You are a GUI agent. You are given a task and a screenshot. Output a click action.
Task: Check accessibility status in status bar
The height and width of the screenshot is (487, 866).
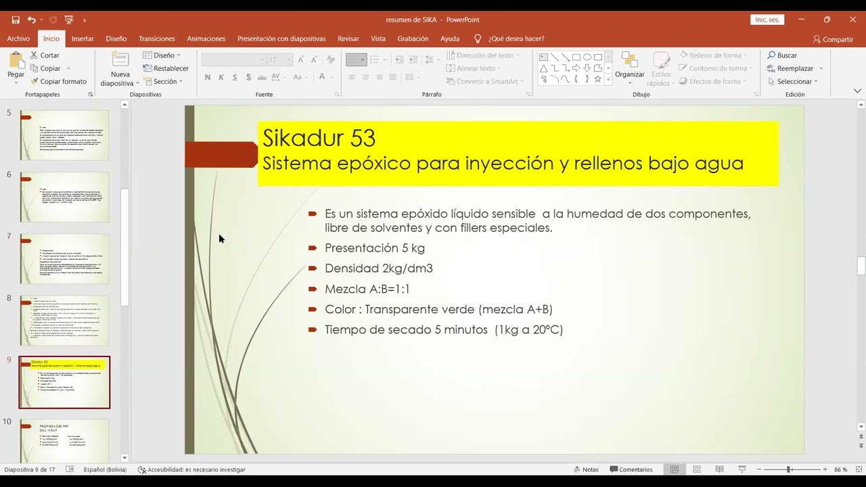pyautogui.click(x=191, y=469)
